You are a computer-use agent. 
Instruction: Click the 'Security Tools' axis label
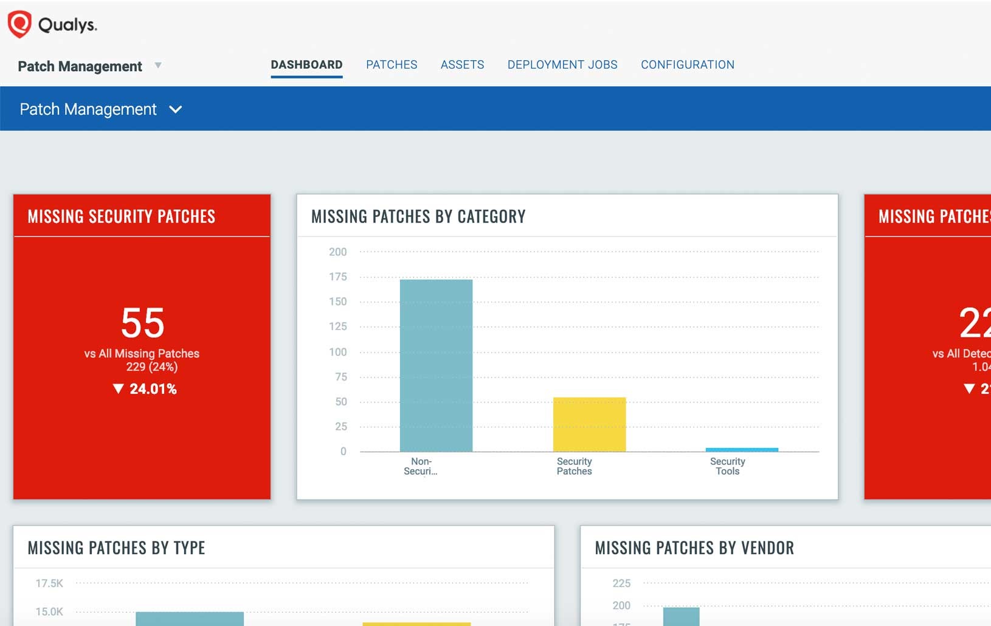(x=728, y=466)
